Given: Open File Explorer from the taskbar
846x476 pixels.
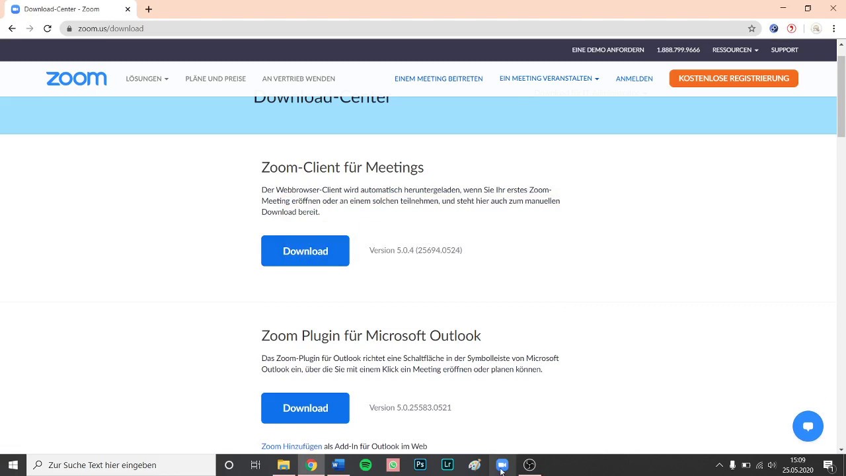Looking at the screenshot, I should [x=284, y=465].
